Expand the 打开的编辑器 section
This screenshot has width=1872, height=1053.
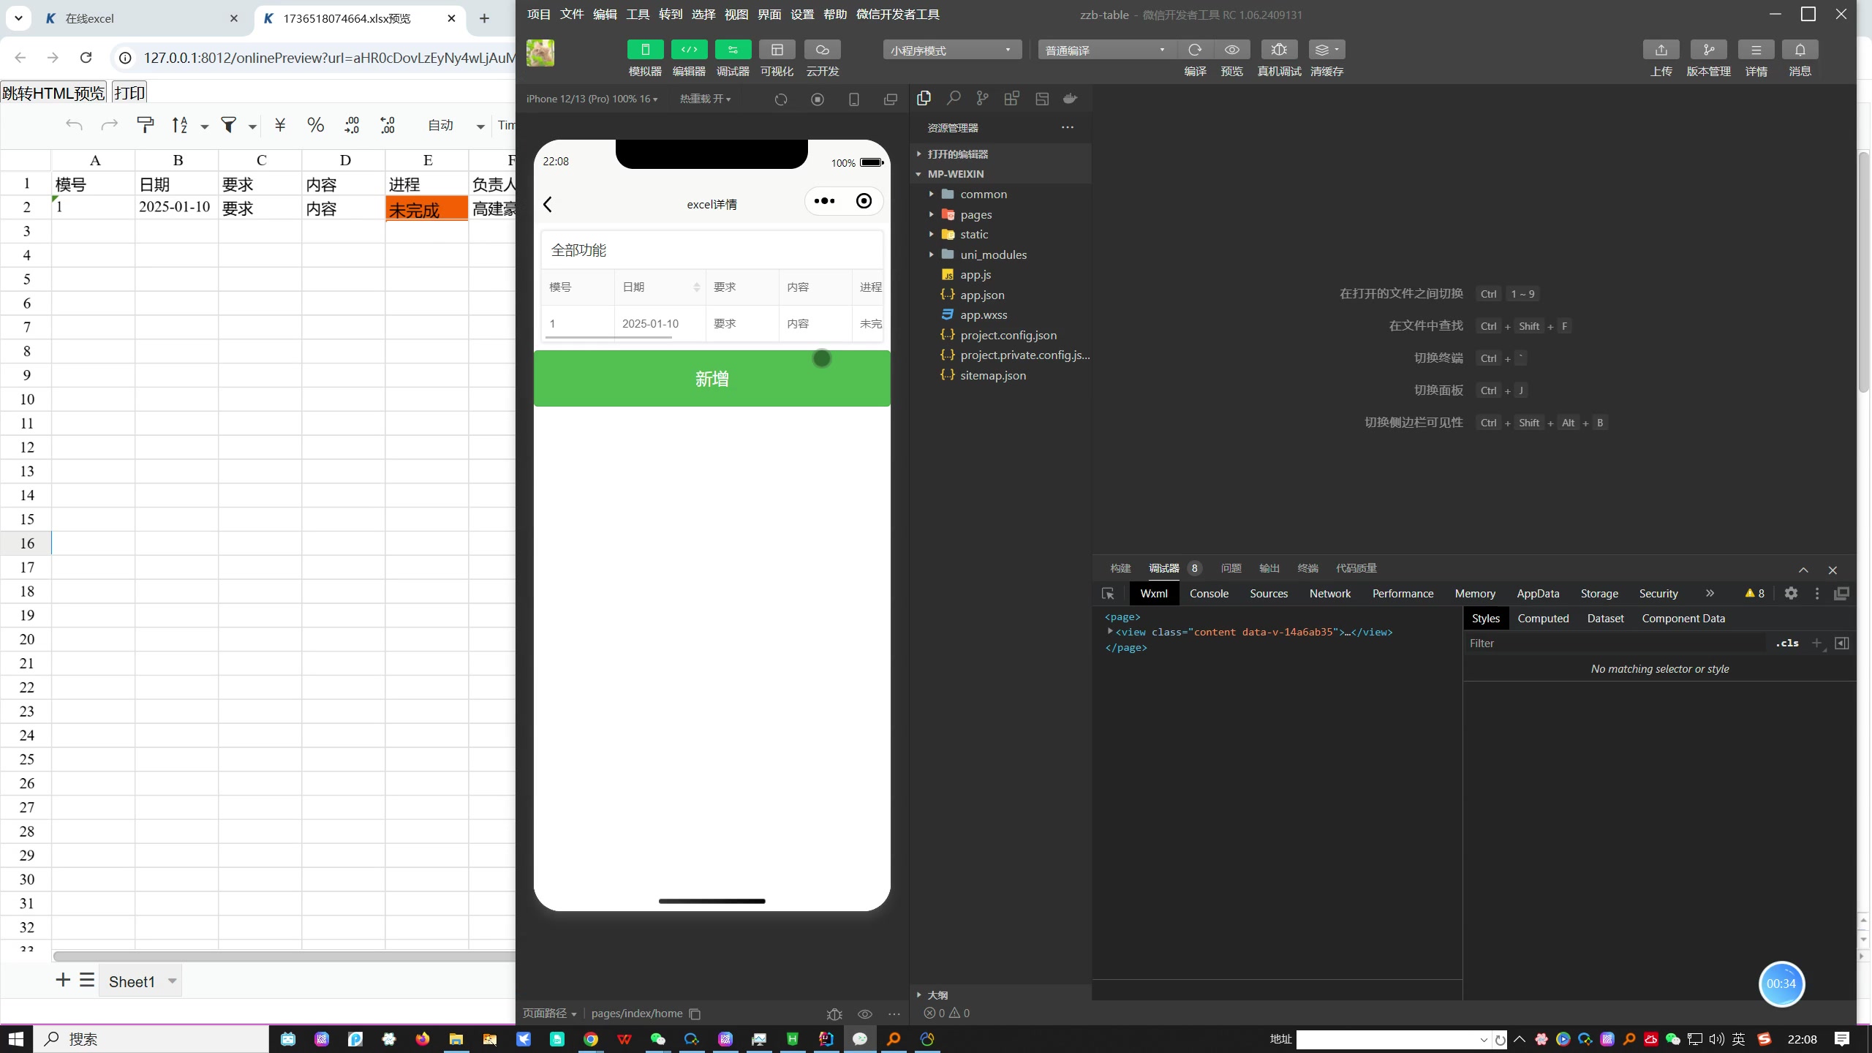[x=1001, y=154]
